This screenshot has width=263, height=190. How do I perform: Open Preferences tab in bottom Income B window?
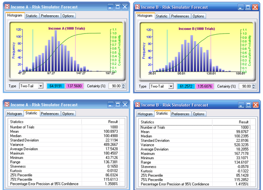tap(180, 114)
